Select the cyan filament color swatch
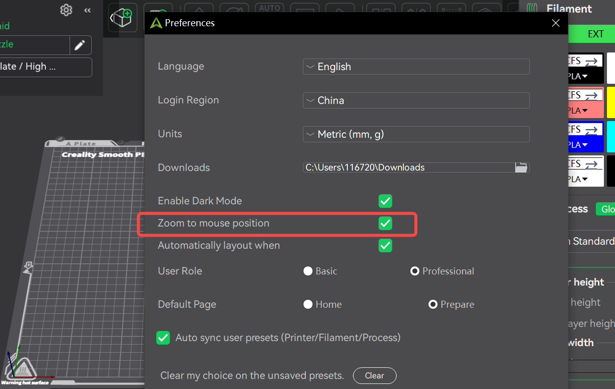Viewport: 615px width, 389px height. coord(611,136)
